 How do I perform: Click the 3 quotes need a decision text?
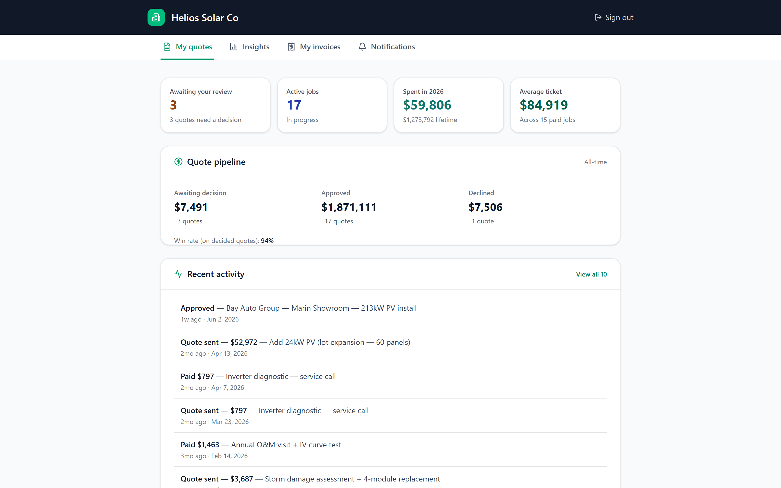click(x=206, y=120)
